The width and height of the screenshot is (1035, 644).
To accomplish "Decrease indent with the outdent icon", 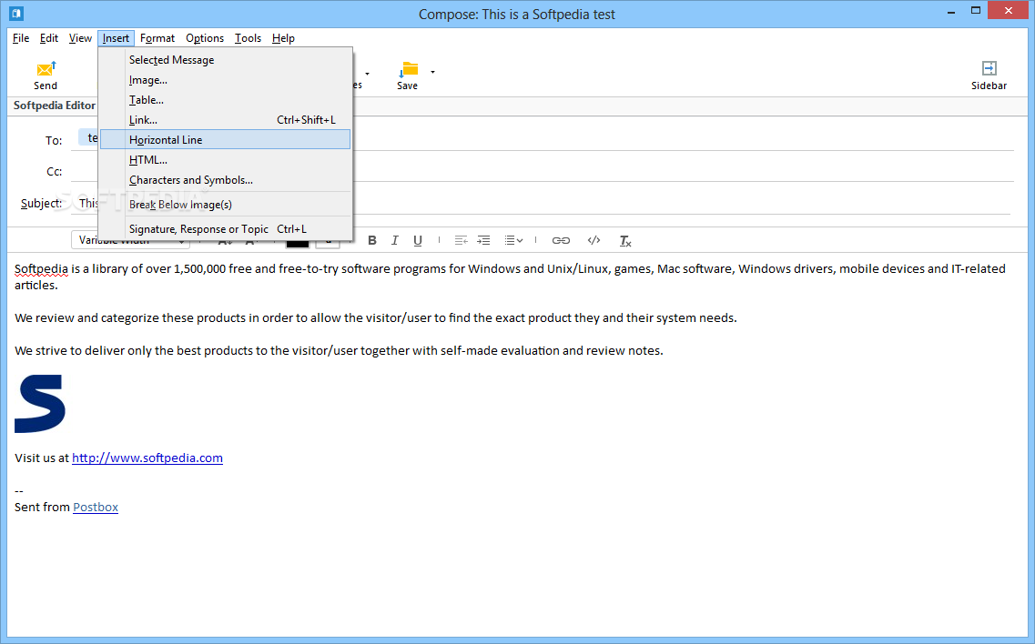I will (x=461, y=240).
